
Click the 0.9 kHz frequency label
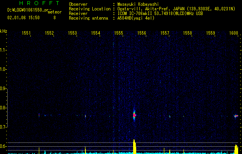pos(3,89)
